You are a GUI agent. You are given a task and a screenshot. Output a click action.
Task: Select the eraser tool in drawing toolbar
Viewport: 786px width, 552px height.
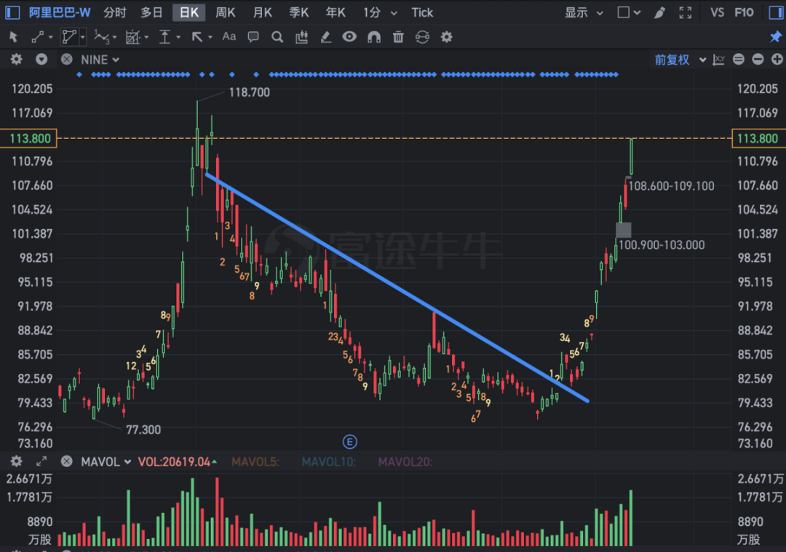tap(326, 37)
